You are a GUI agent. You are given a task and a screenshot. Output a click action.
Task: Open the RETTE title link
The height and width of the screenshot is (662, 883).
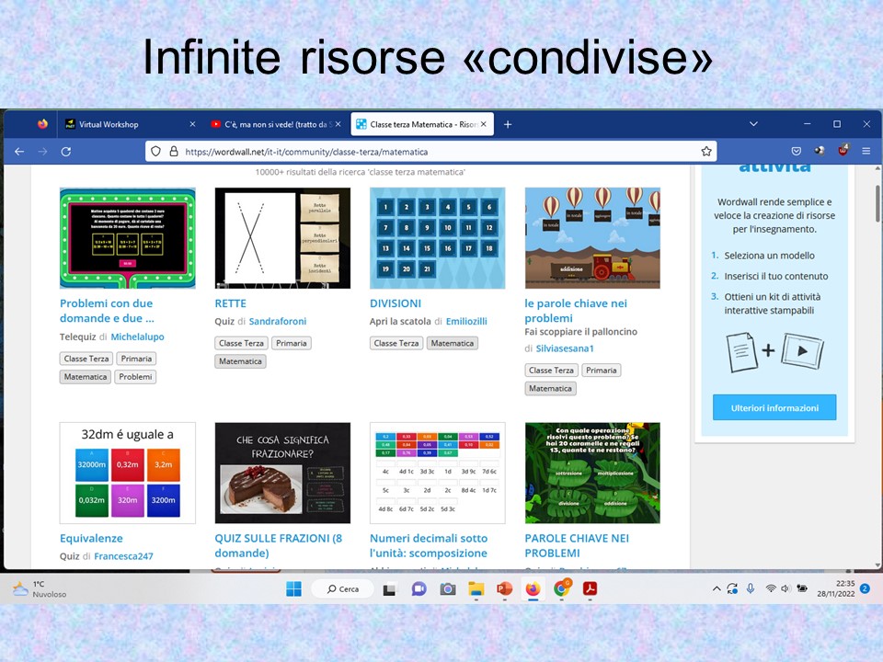click(x=230, y=303)
